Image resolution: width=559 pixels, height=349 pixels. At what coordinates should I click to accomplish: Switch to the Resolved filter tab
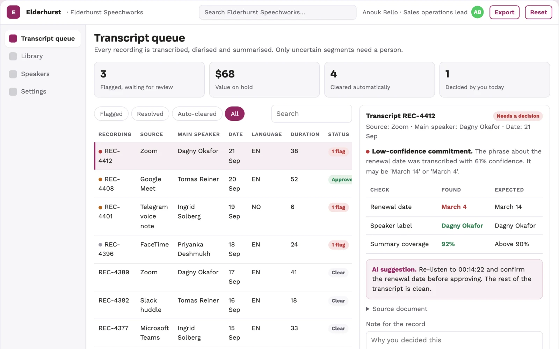coord(150,114)
